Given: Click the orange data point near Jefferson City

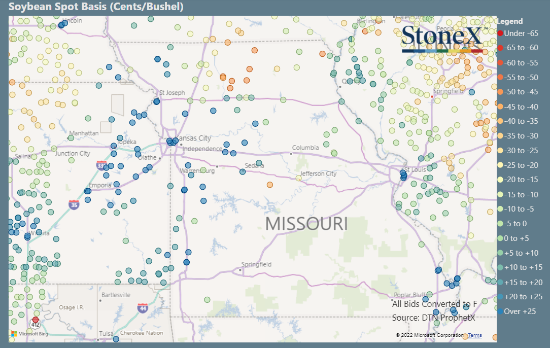Looking at the screenshot, I should click(x=270, y=185).
